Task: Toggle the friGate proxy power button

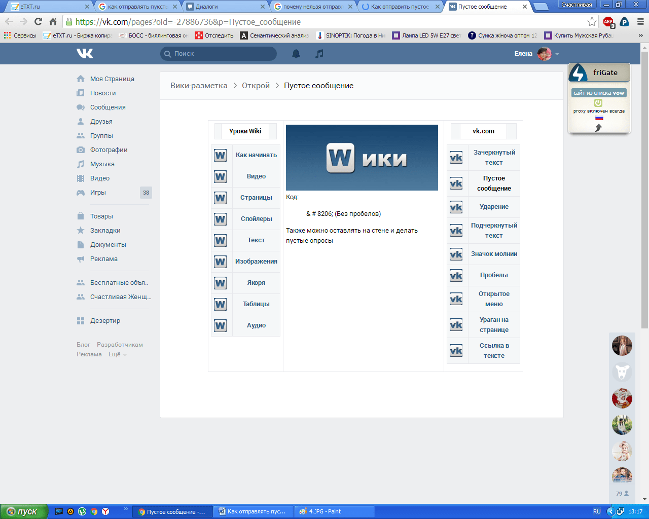Action: (x=598, y=102)
